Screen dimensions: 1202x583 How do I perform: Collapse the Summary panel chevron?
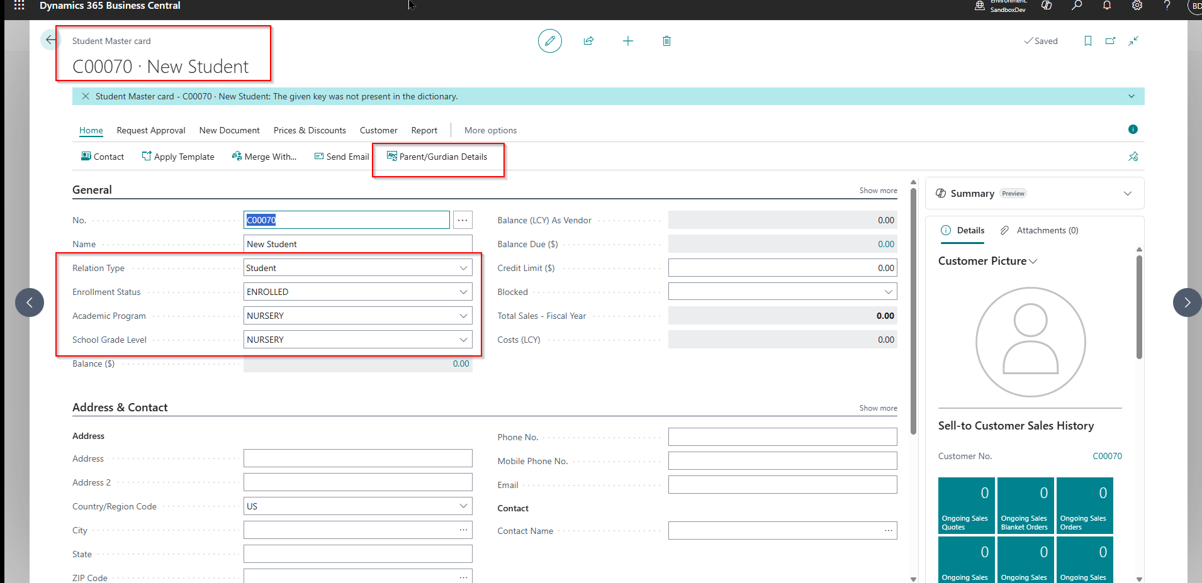pyautogui.click(x=1127, y=194)
